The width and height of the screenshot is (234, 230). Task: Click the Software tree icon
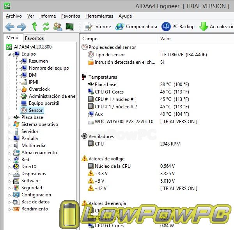[16, 181]
